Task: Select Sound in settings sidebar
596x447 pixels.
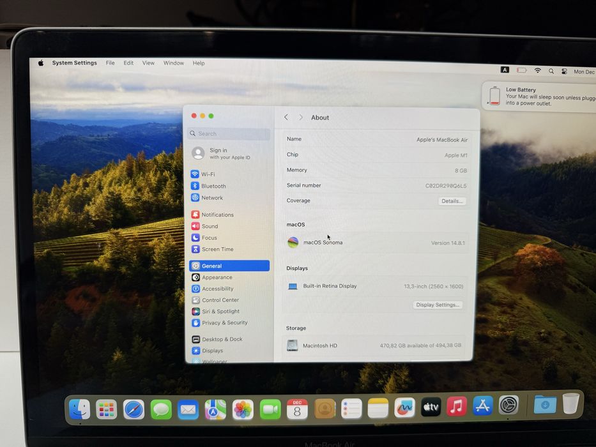Action: point(229,226)
